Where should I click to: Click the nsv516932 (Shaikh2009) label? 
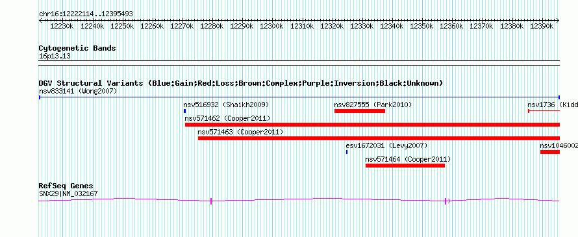pyautogui.click(x=227, y=105)
